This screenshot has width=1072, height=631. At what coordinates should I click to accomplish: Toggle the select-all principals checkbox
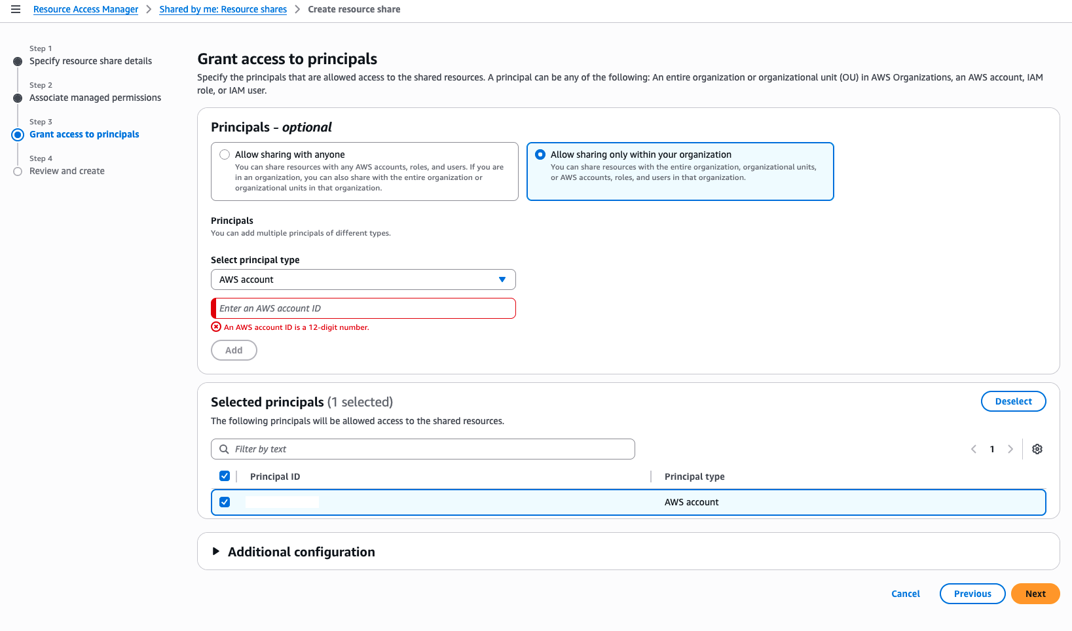coord(225,476)
